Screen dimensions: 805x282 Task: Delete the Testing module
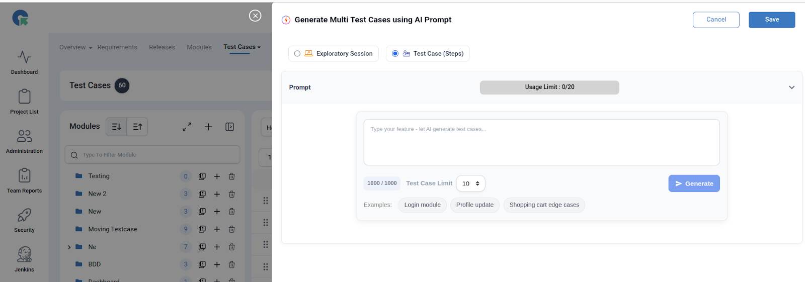point(232,176)
